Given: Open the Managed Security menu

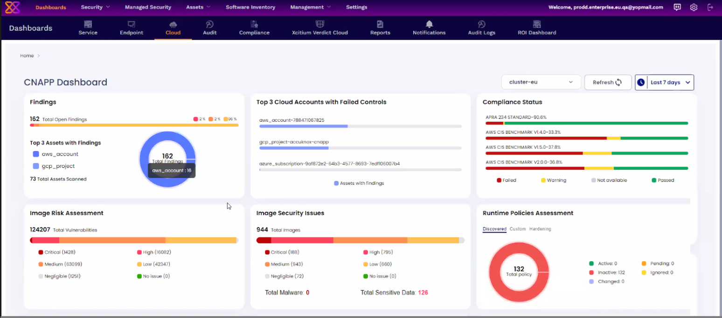Looking at the screenshot, I should [x=148, y=7].
